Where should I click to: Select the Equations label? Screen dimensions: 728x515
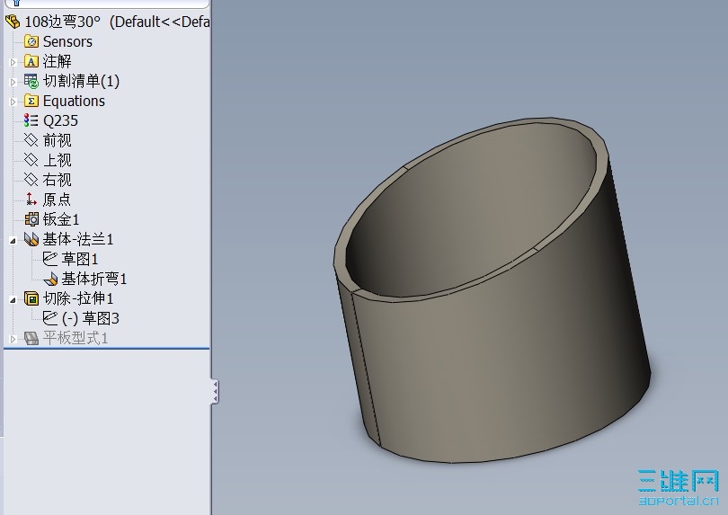coord(74,101)
